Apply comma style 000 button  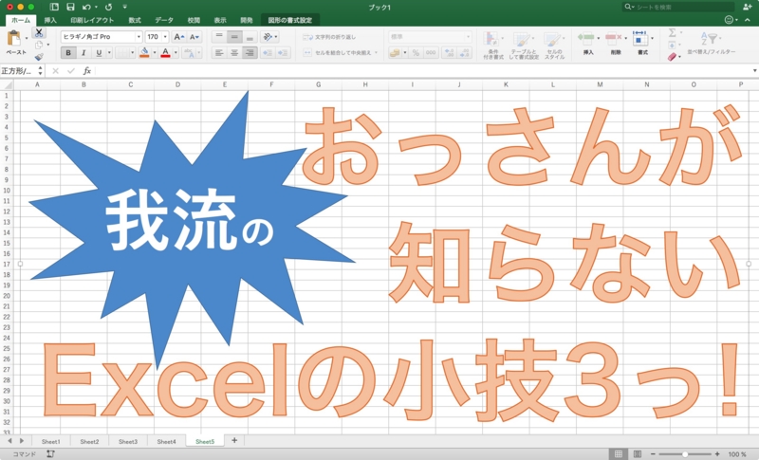(431, 53)
